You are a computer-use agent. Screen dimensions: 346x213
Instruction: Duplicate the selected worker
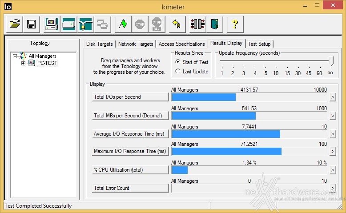click(x=102, y=24)
